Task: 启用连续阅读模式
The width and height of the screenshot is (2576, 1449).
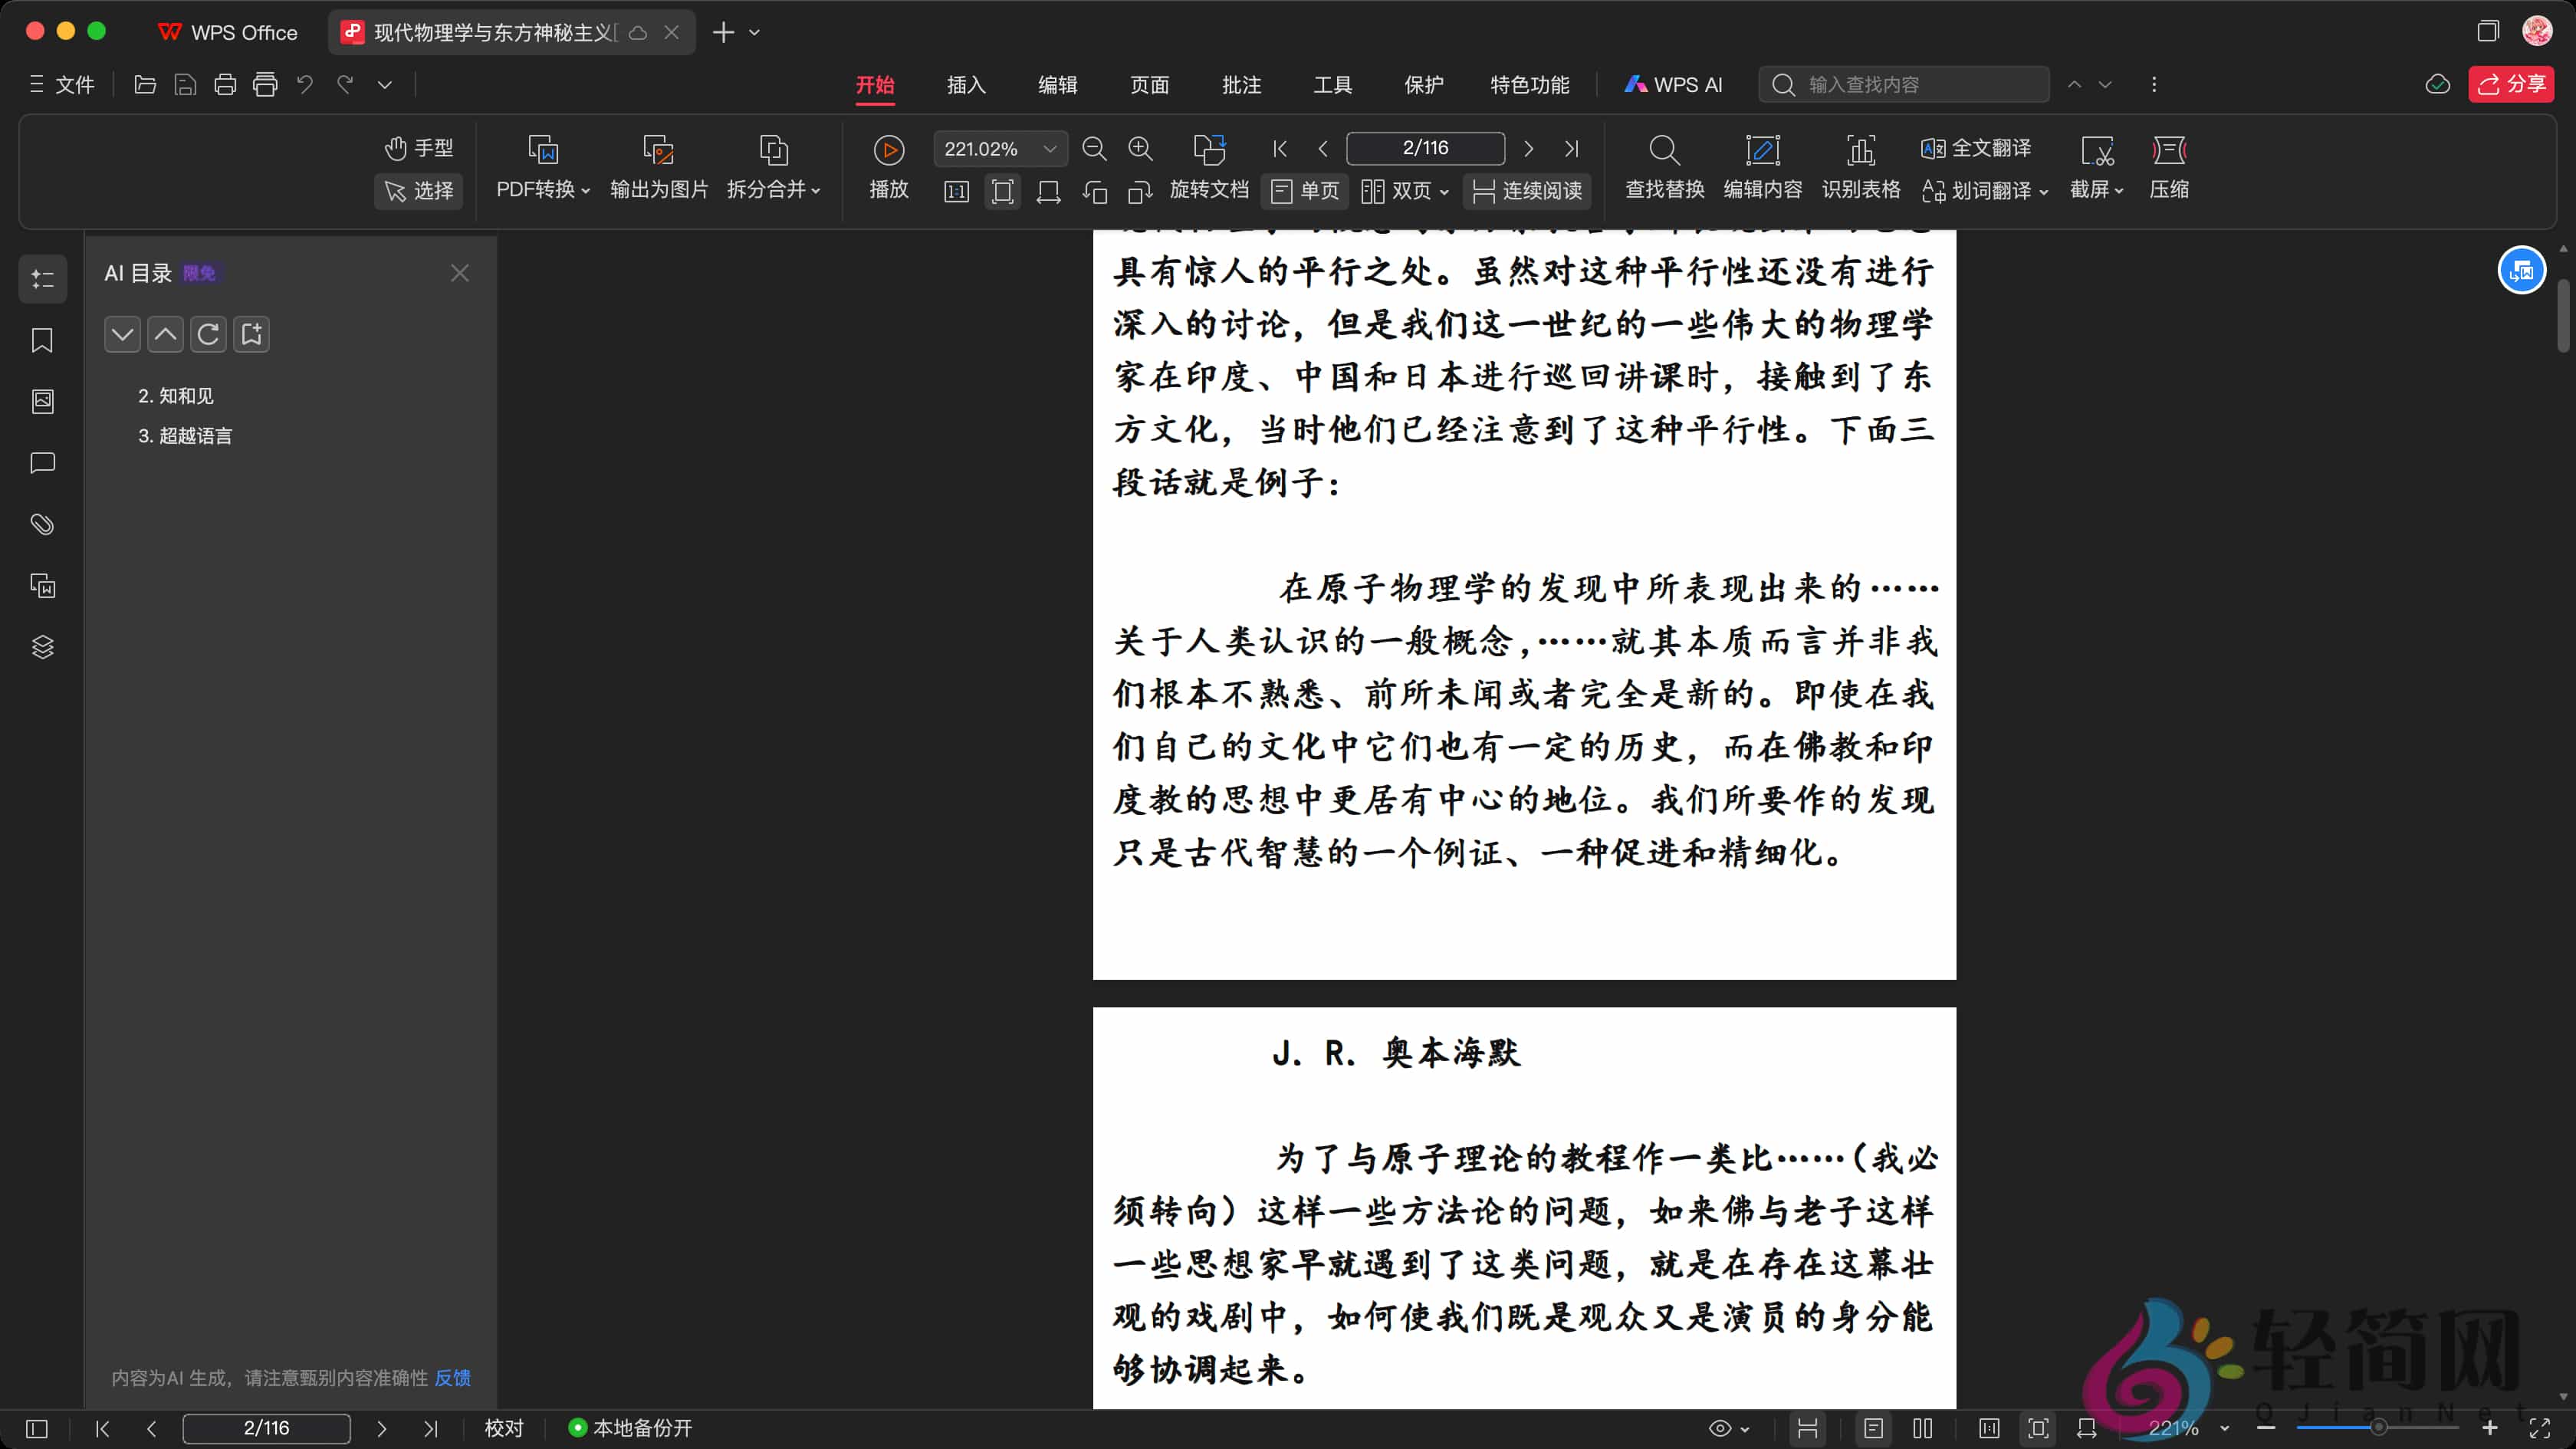Action: point(1527,191)
